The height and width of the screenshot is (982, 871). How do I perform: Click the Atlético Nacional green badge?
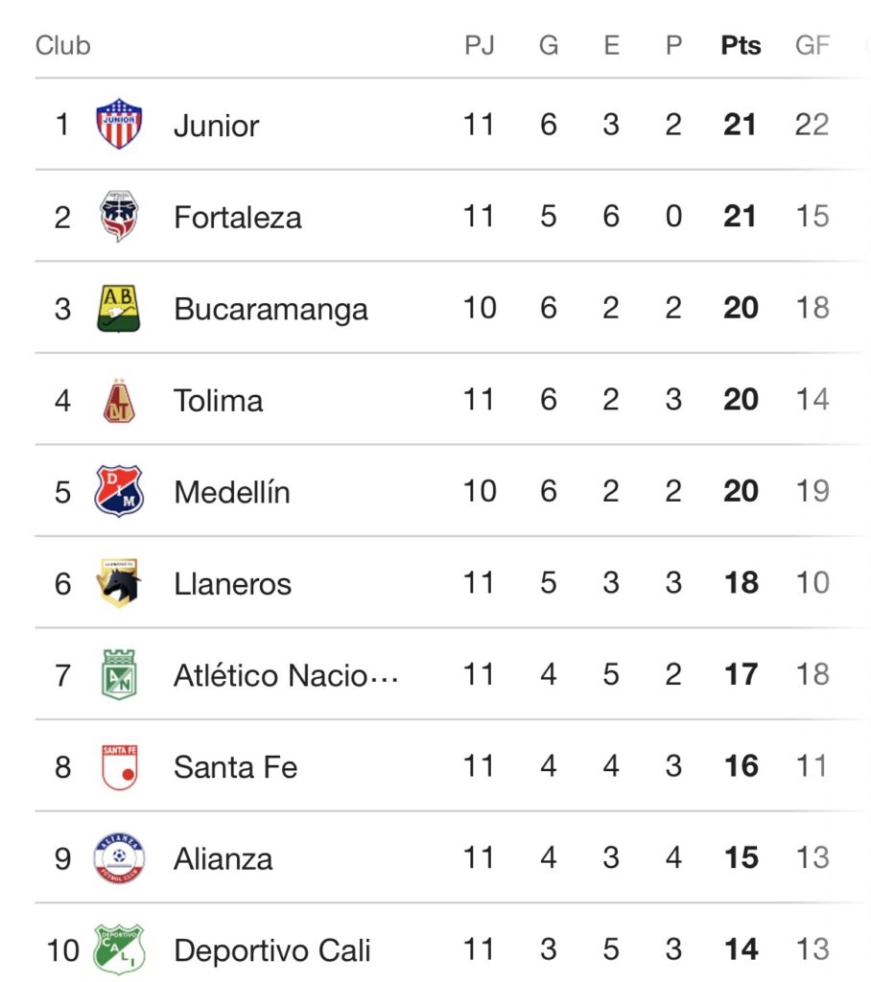119,674
